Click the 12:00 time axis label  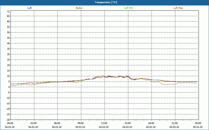click(x=104, y=123)
